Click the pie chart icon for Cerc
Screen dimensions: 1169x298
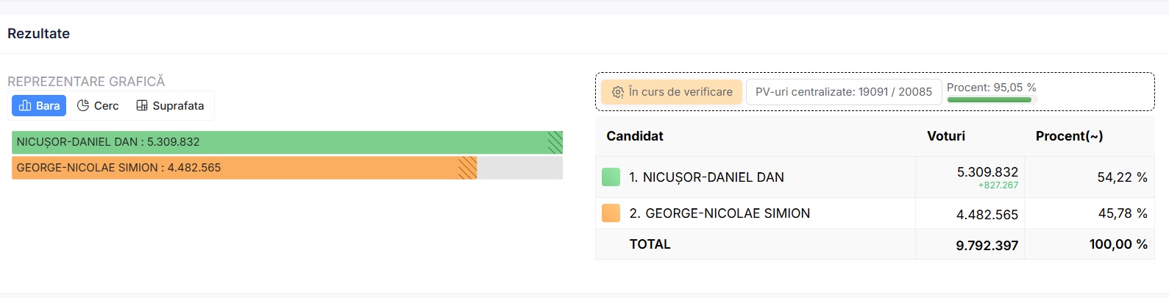coord(83,106)
